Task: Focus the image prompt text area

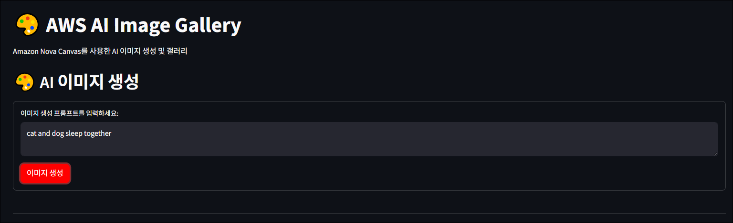Action: tap(368, 145)
